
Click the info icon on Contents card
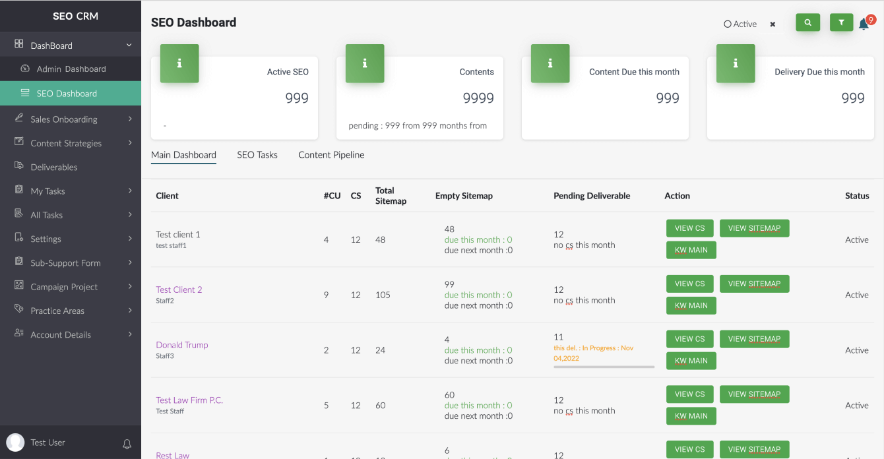pyautogui.click(x=365, y=63)
